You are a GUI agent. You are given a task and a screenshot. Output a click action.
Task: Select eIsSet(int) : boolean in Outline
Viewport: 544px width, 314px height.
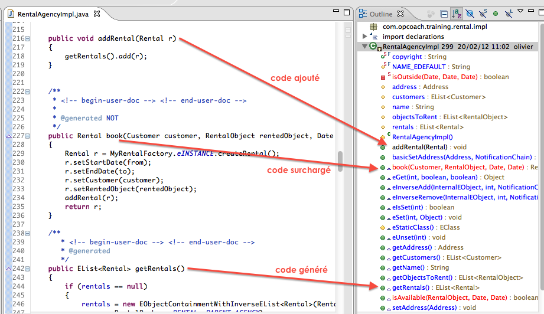423,207
